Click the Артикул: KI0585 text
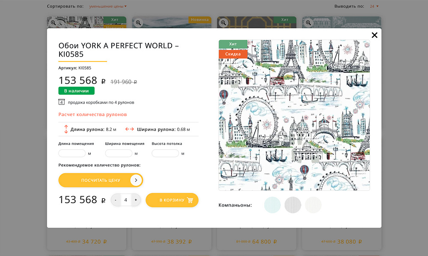The width and height of the screenshot is (428, 256). (75, 68)
